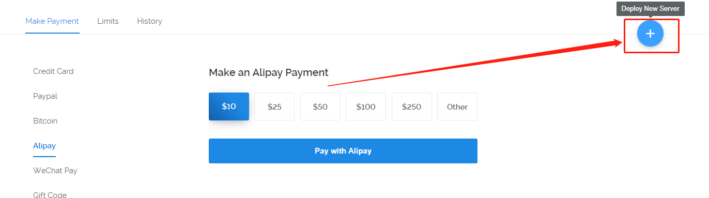The width and height of the screenshot is (709, 198).
Task: Click the Deploy New Server tooltip label
Action: [650, 9]
